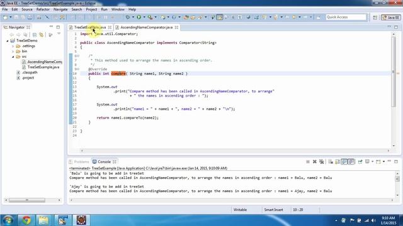Maximize the Navigator panel
Viewport: 403px width, 226px height.
click(58, 27)
